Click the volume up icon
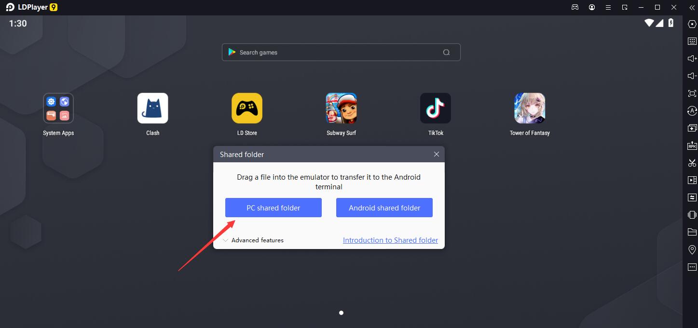This screenshot has width=698, height=328. 692,59
